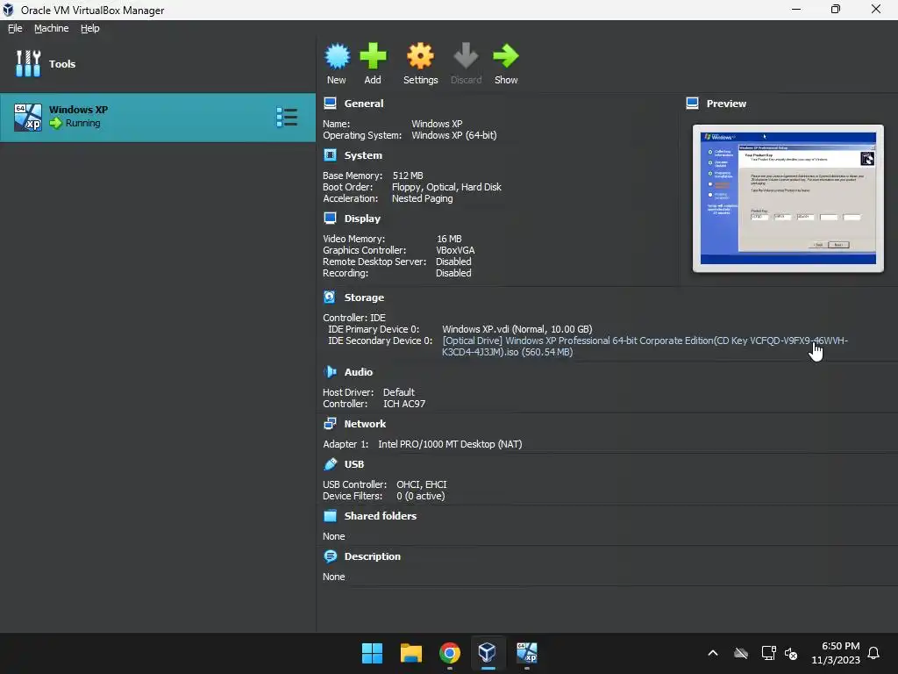Click the Running status text
Screen dimensions: 898x674
tap(83, 123)
